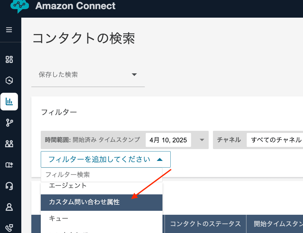Screen dimensions: 303x233
Task: Click the 4月 10, 2025 date field
Action: pos(168,140)
